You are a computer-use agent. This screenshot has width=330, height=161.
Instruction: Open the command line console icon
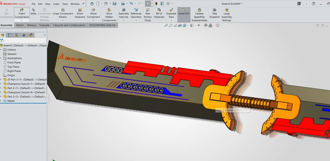(x=299, y=3)
